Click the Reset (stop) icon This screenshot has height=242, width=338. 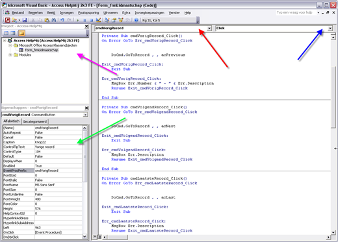click(92, 20)
